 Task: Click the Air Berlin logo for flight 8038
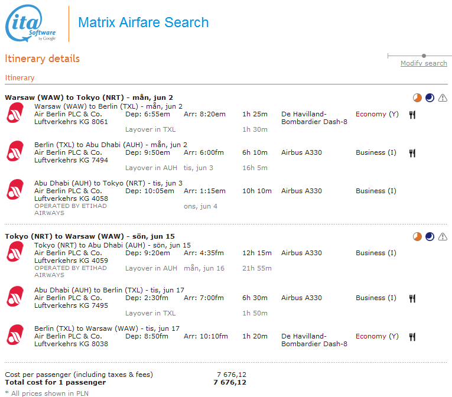click(15, 335)
